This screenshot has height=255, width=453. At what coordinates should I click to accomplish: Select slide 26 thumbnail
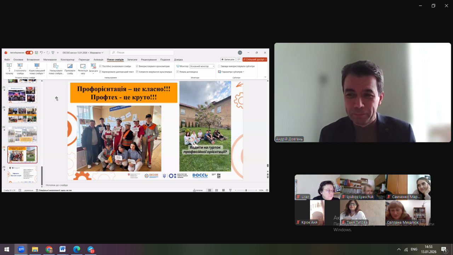22,115
